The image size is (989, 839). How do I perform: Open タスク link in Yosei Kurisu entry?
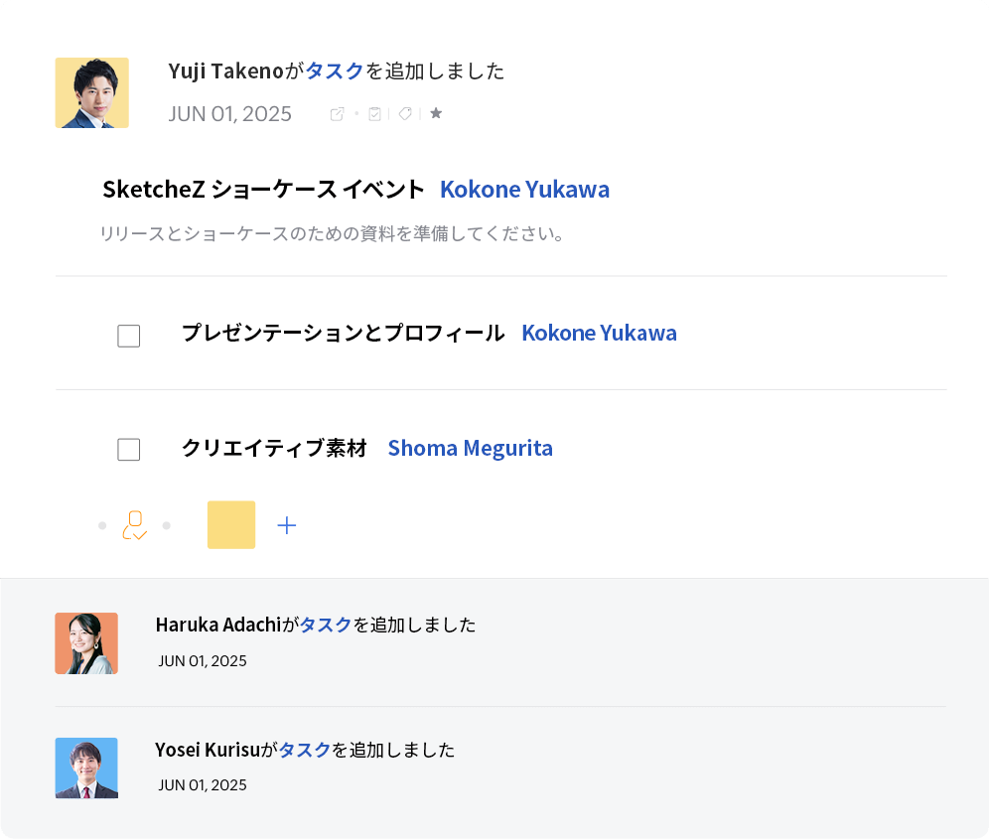[x=304, y=750]
